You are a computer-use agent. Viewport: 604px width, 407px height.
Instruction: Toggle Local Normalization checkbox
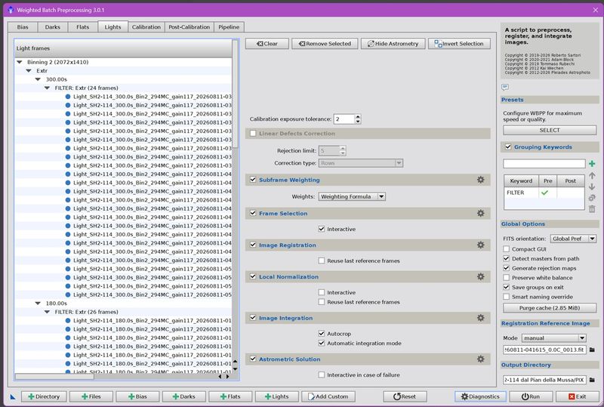253,276
